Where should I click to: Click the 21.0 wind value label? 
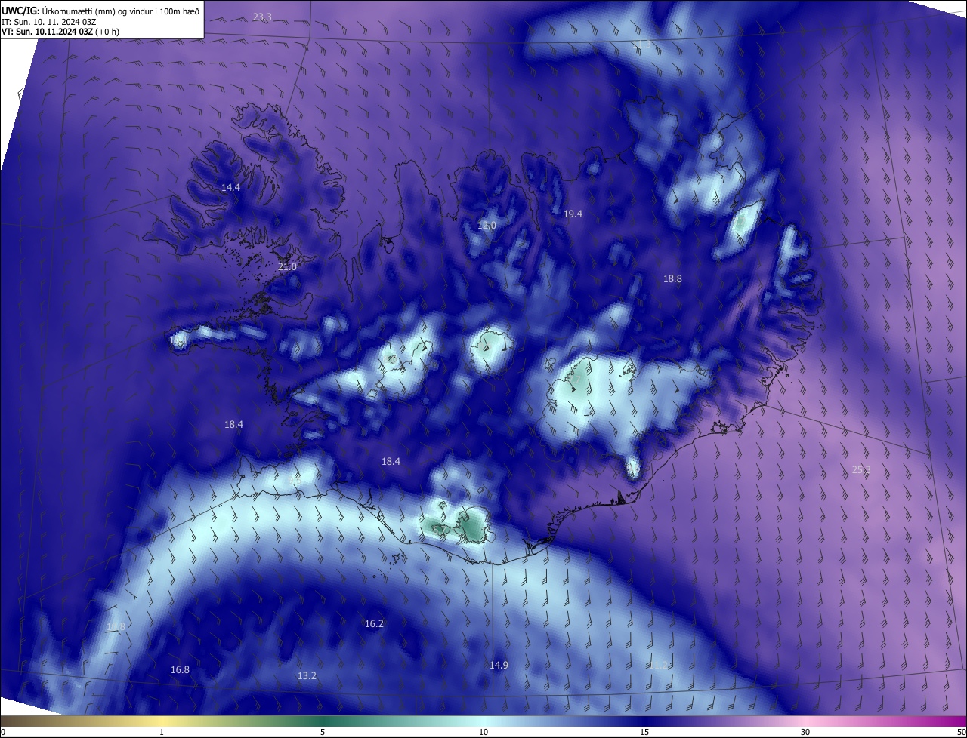(287, 267)
